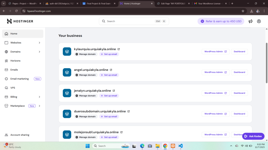The width and height of the screenshot is (268, 150).
Task: Open the announcements megaphone icon
Action: 250,21
